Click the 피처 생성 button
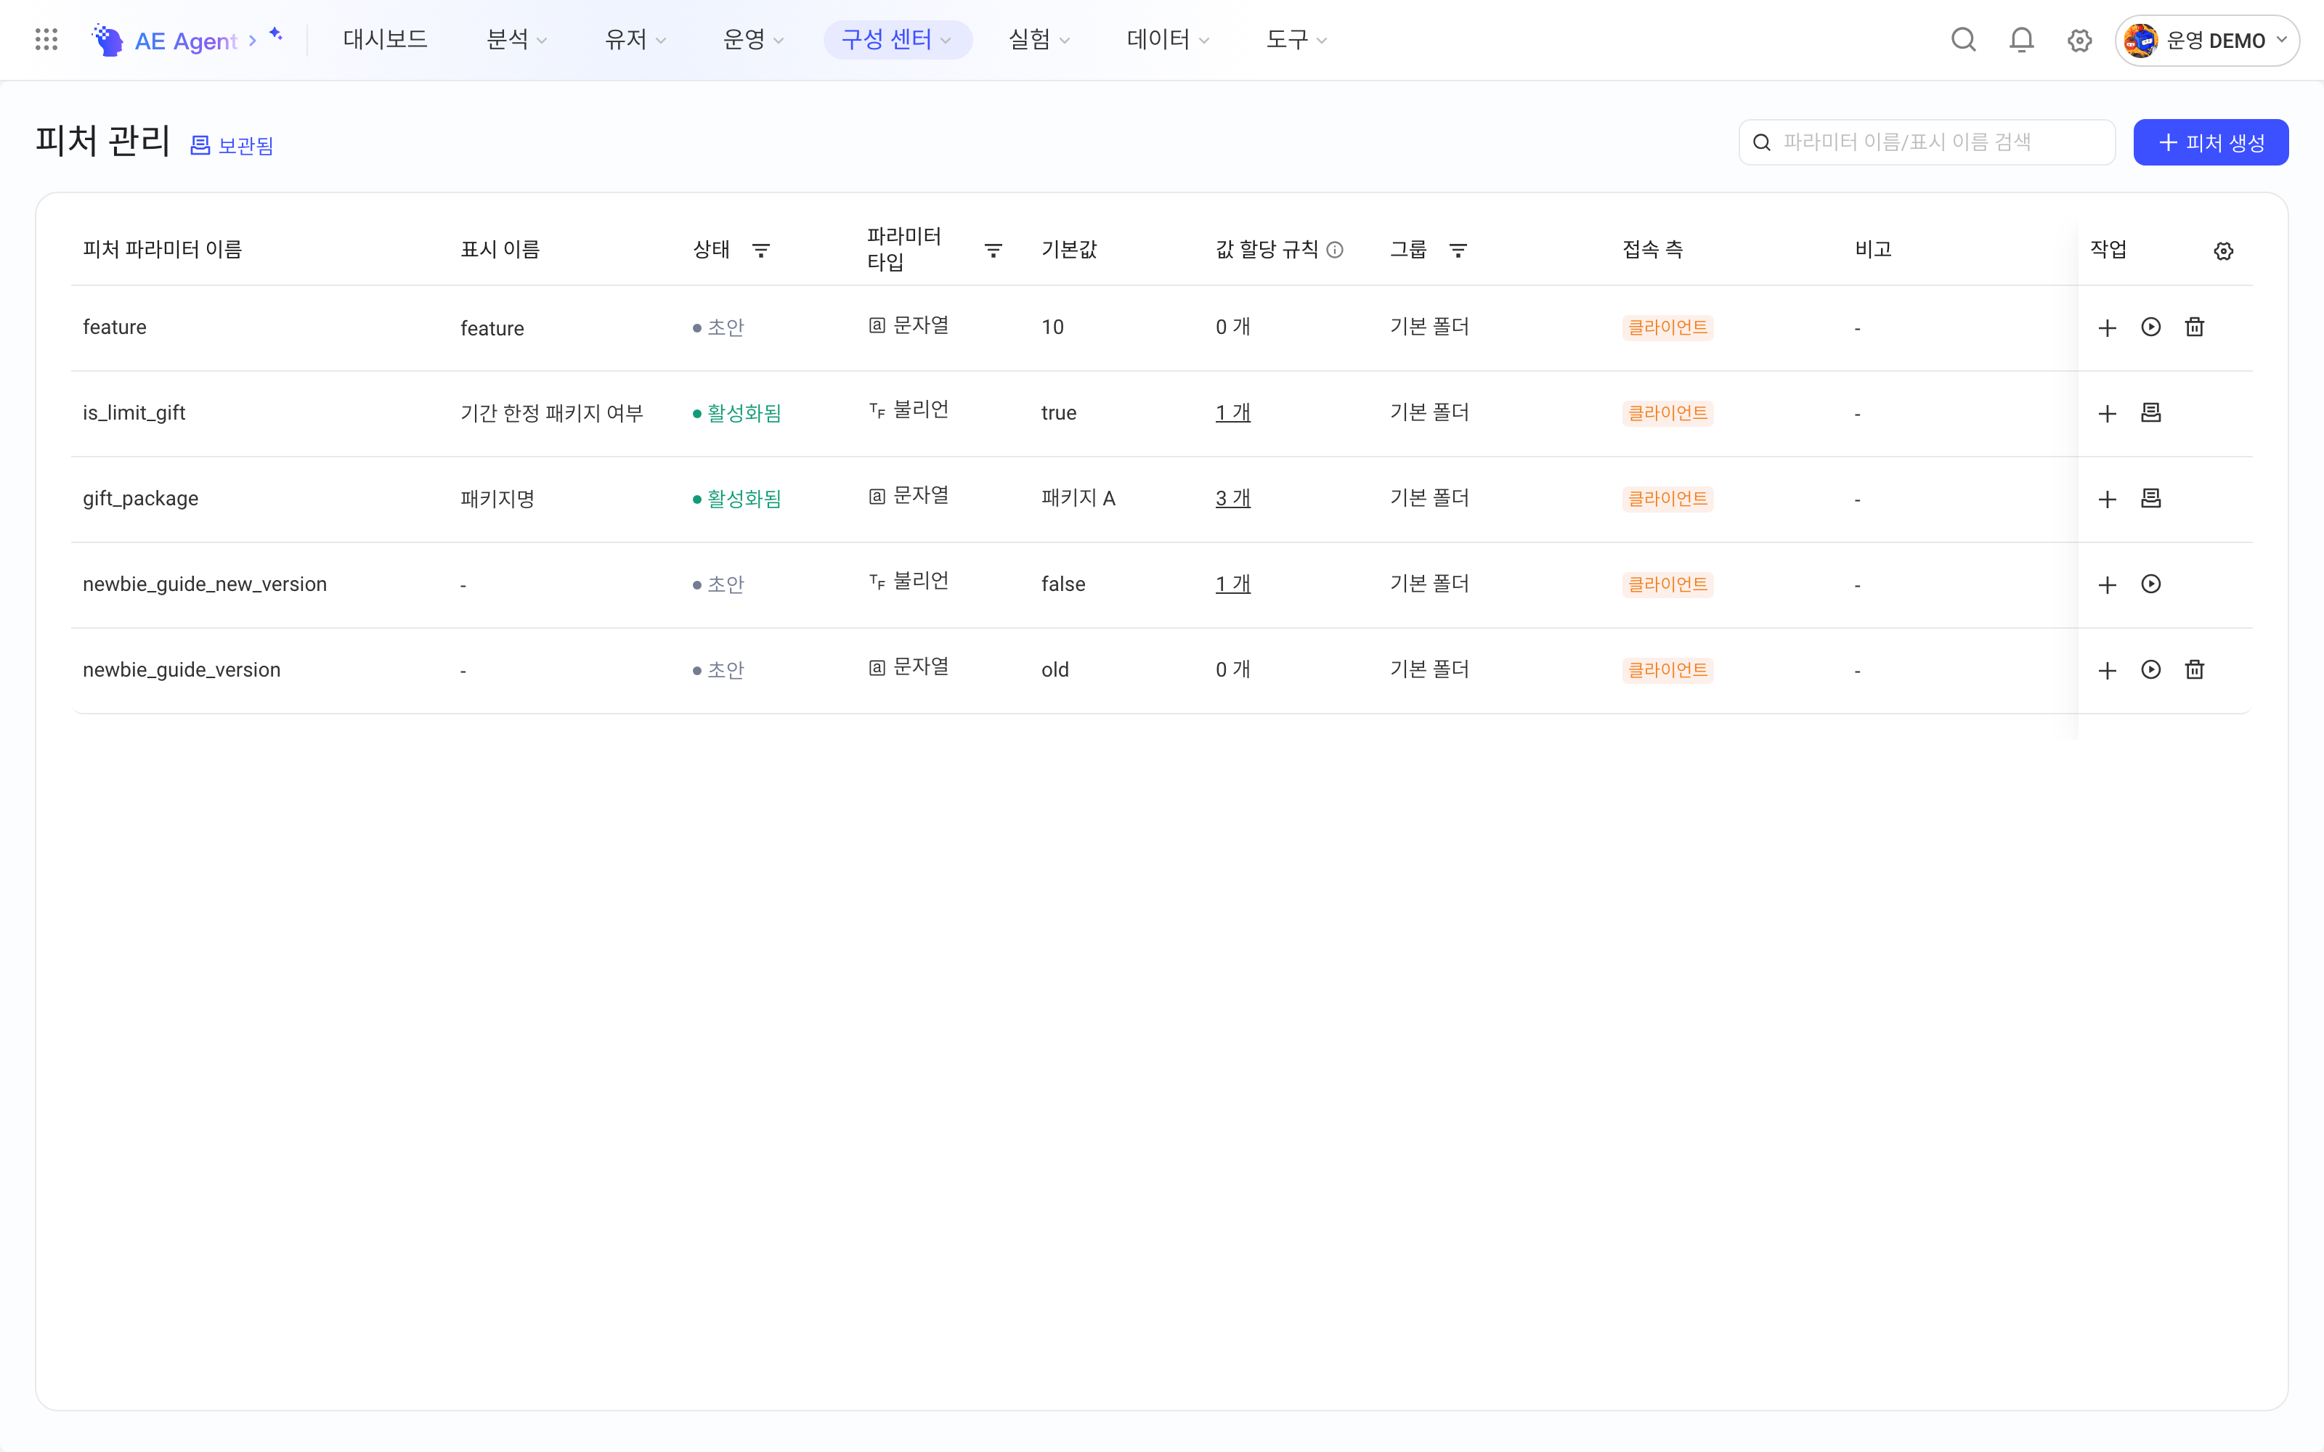 click(x=2211, y=142)
